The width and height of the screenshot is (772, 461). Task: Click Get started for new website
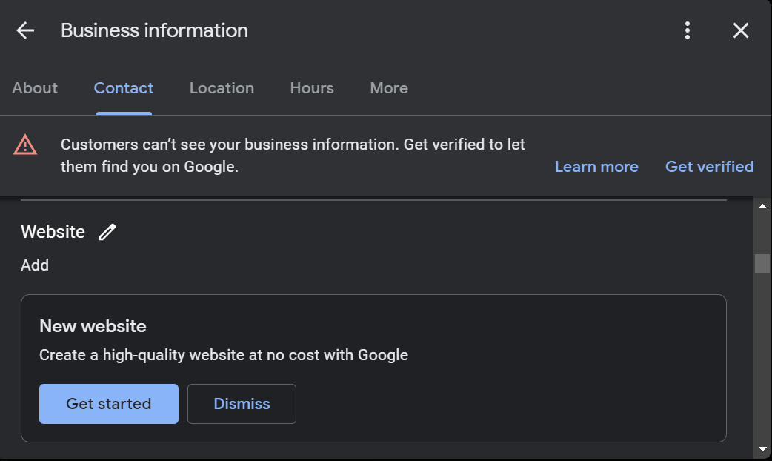click(x=108, y=404)
